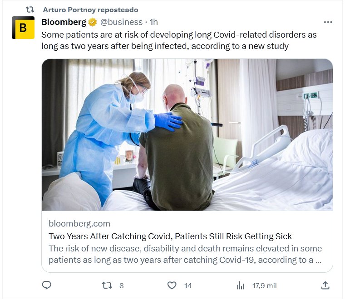Click the reply speech bubble icon
The height and width of the screenshot is (299, 345).
[x=46, y=285]
